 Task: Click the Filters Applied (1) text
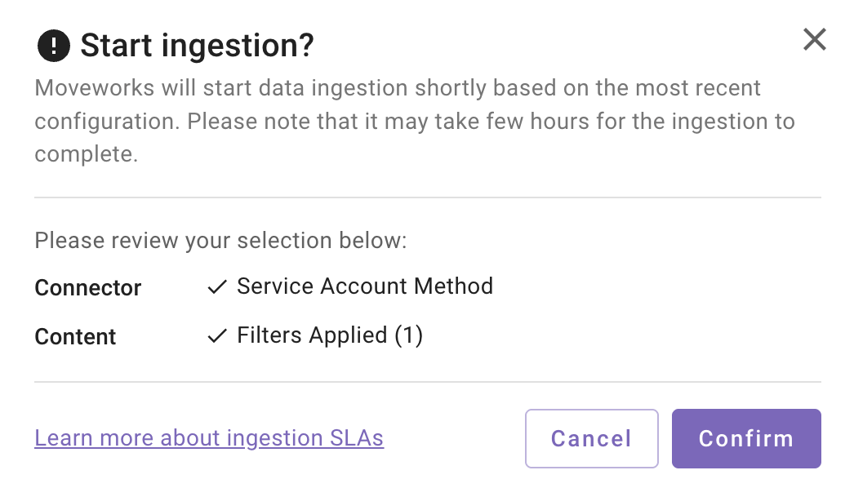point(329,335)
